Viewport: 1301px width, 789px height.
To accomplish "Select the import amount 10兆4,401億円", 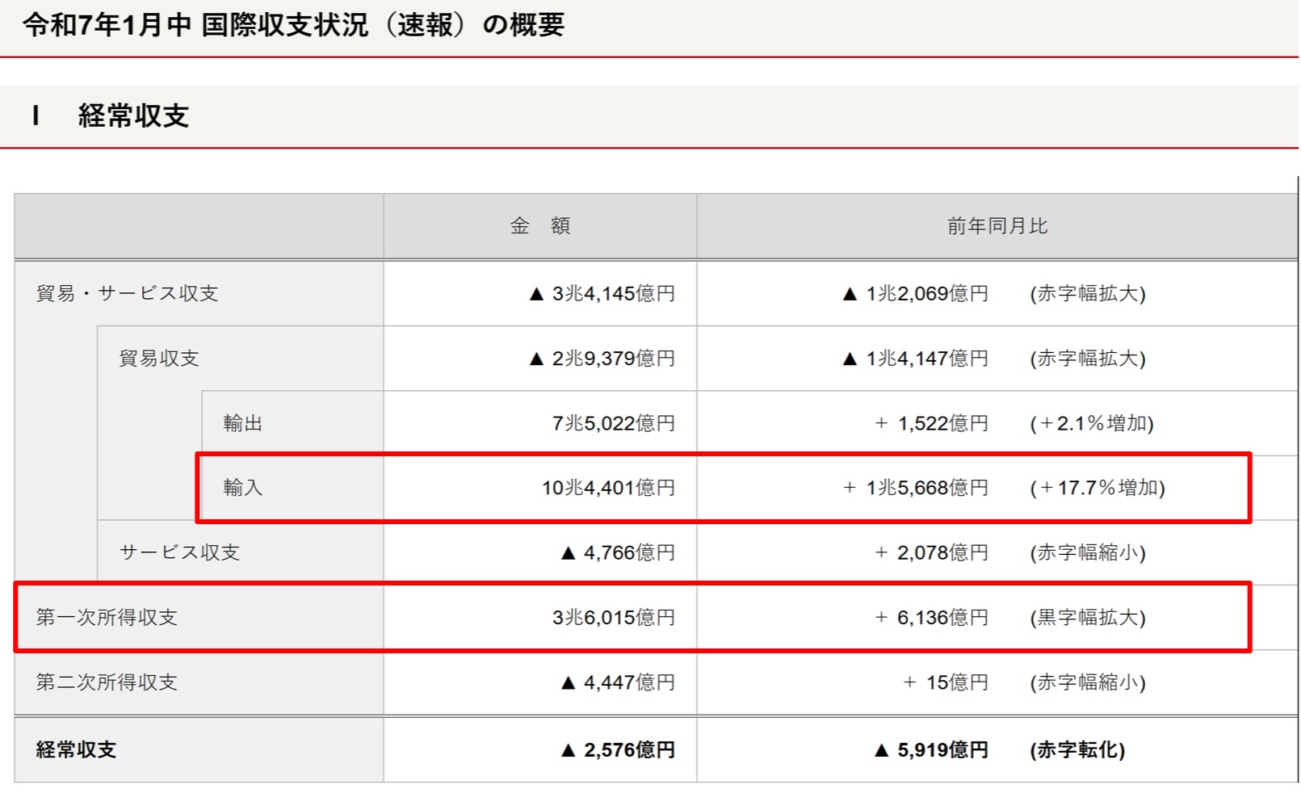I will point(607,488).
